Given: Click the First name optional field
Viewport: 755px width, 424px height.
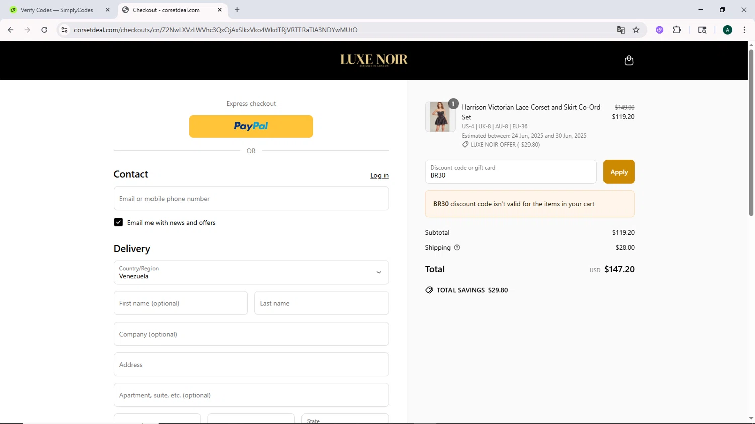Looking at the screenshot, I should 181,303.
